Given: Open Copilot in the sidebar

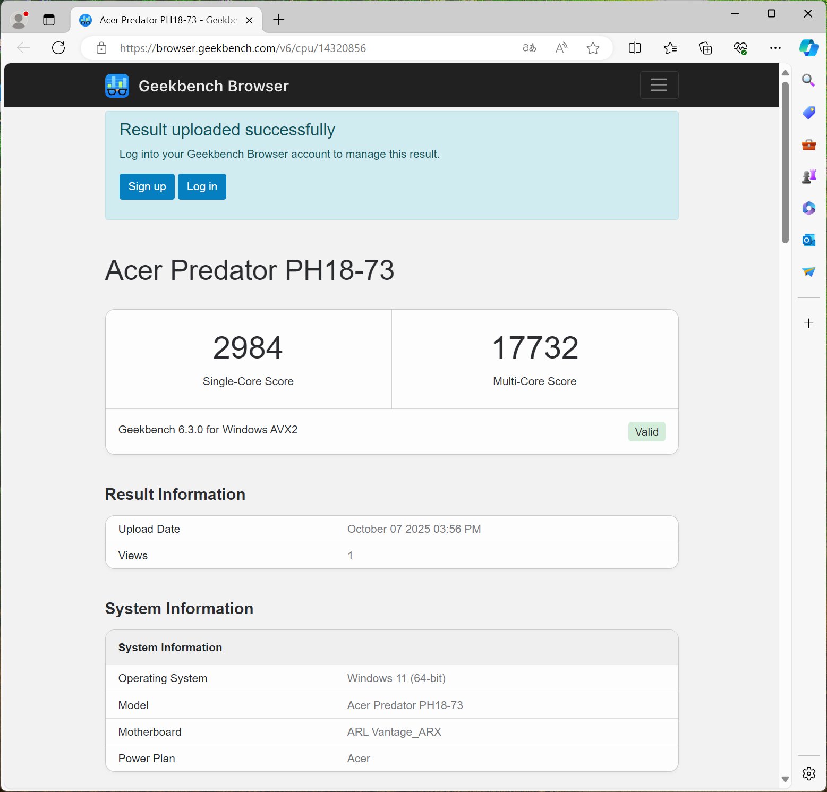Looking at the screenshot, I should [x=808, y=48].
